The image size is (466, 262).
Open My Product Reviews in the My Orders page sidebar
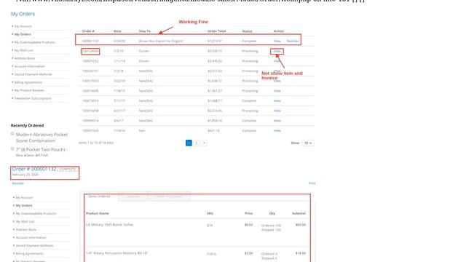pos(29,90)
